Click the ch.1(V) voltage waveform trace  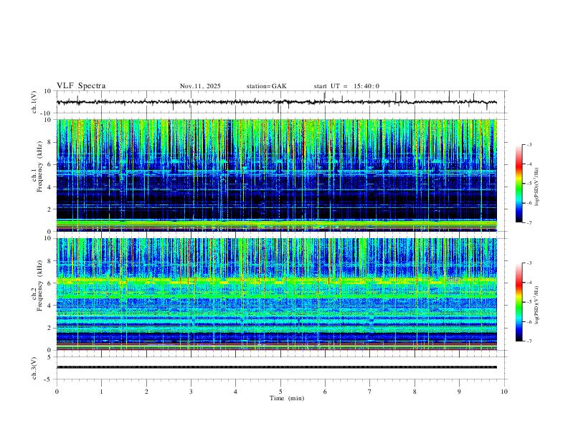click(x=276, y=102)
